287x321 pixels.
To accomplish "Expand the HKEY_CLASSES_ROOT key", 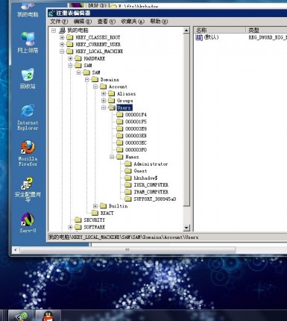I will [62, 37].
